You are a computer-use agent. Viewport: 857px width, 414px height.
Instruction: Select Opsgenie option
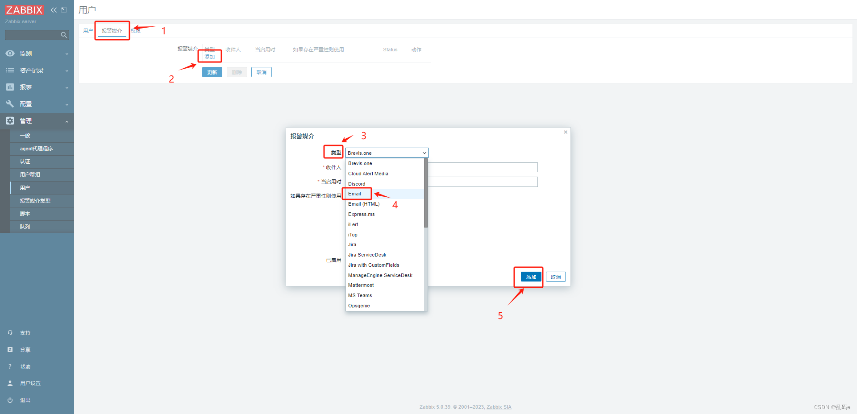click(x=385, y=306)
